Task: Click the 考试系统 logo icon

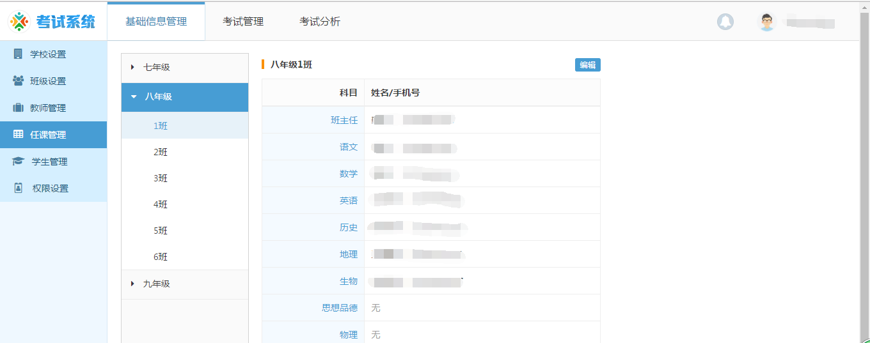Action: pos(20,22)
